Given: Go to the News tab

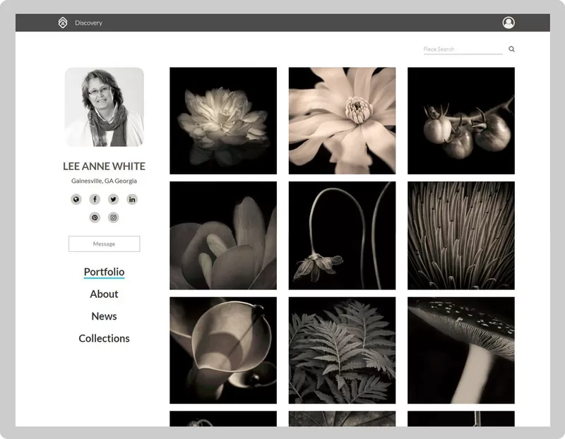Looking at the screenshot, I should tap(104, 316).
